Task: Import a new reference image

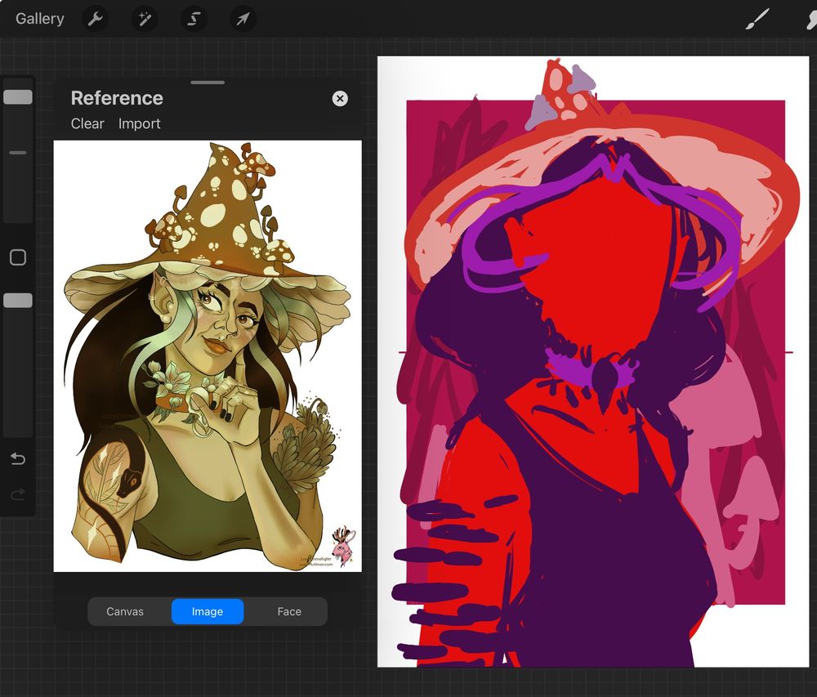Action: (x=139, y=123)
